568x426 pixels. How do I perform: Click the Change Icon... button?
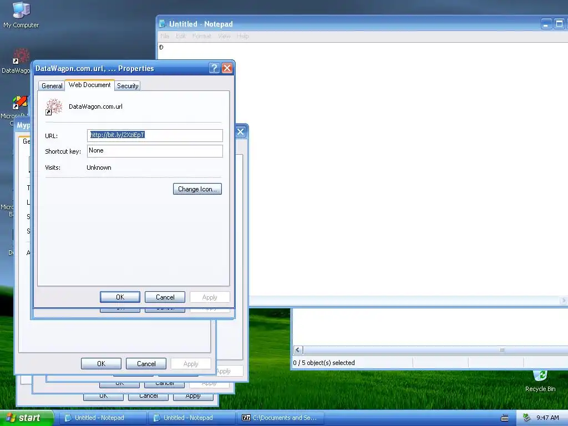pos(197,189)
